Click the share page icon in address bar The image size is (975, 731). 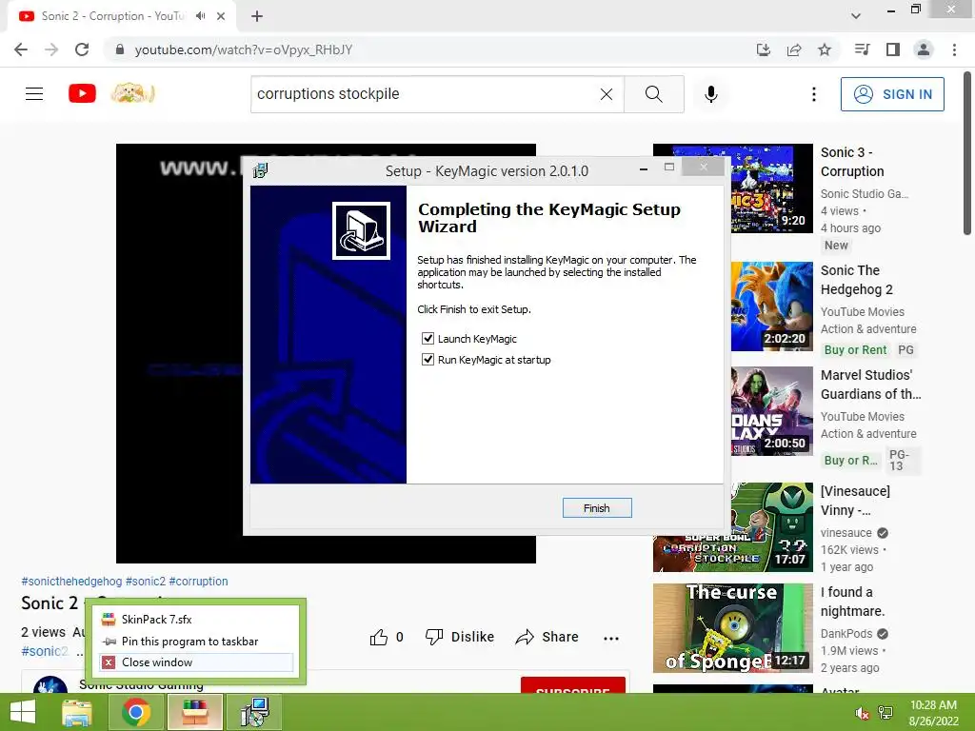(x=794, y=49)
